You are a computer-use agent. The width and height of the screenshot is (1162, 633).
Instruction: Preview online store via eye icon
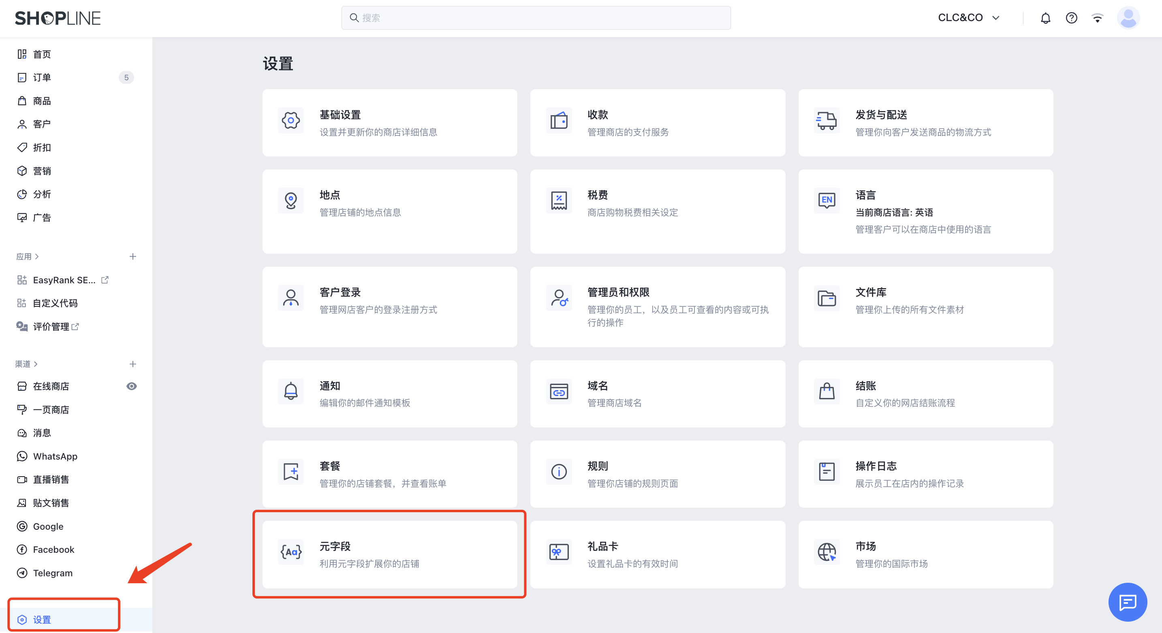(x=132, y=386)
